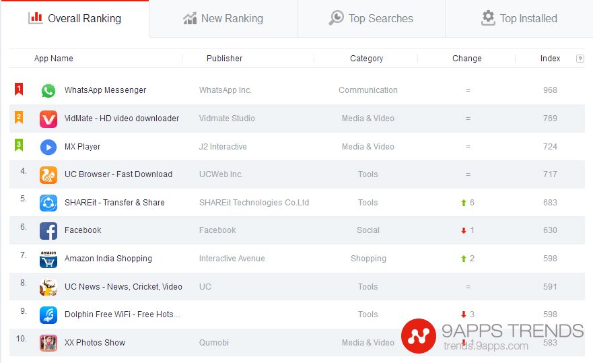Open MX Player app name link
The image size is (593, 363).
click(x=82, y=147)
